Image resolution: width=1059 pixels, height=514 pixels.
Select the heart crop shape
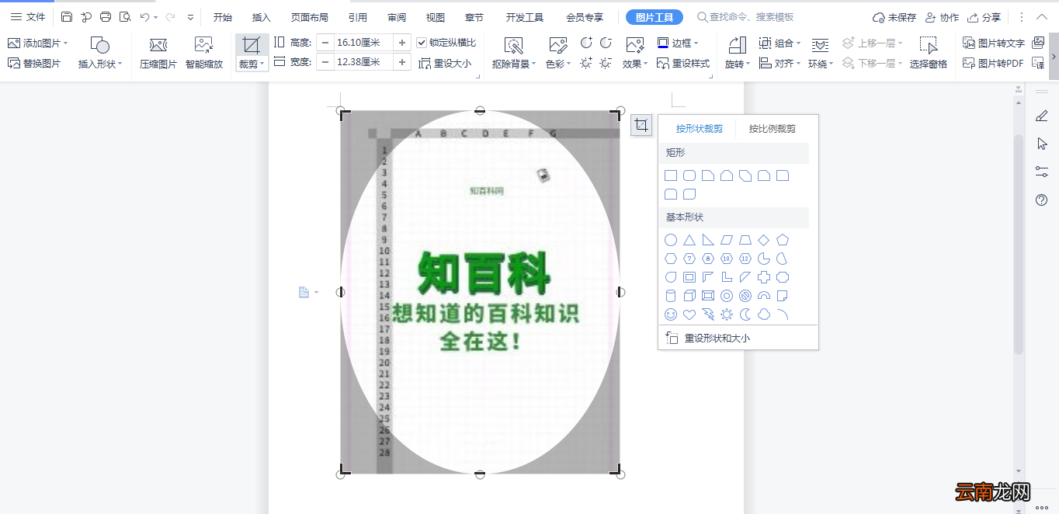[689, 314]
